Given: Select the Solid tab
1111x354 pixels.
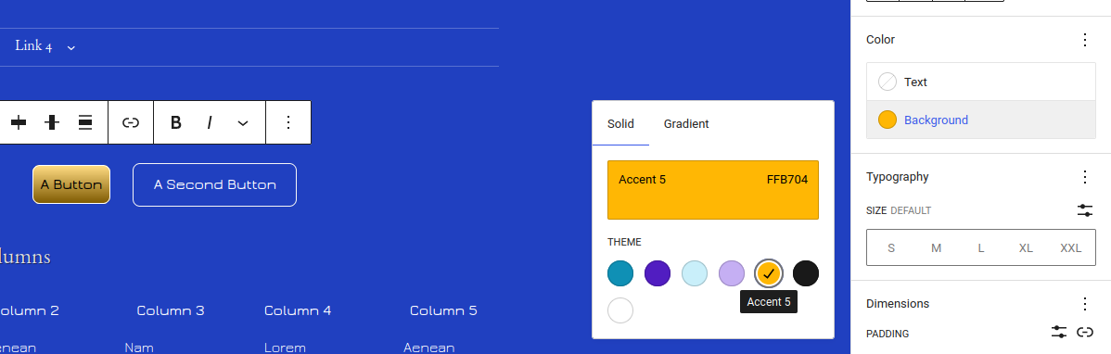Looking at the screenshot, I should tap(620, 124).
